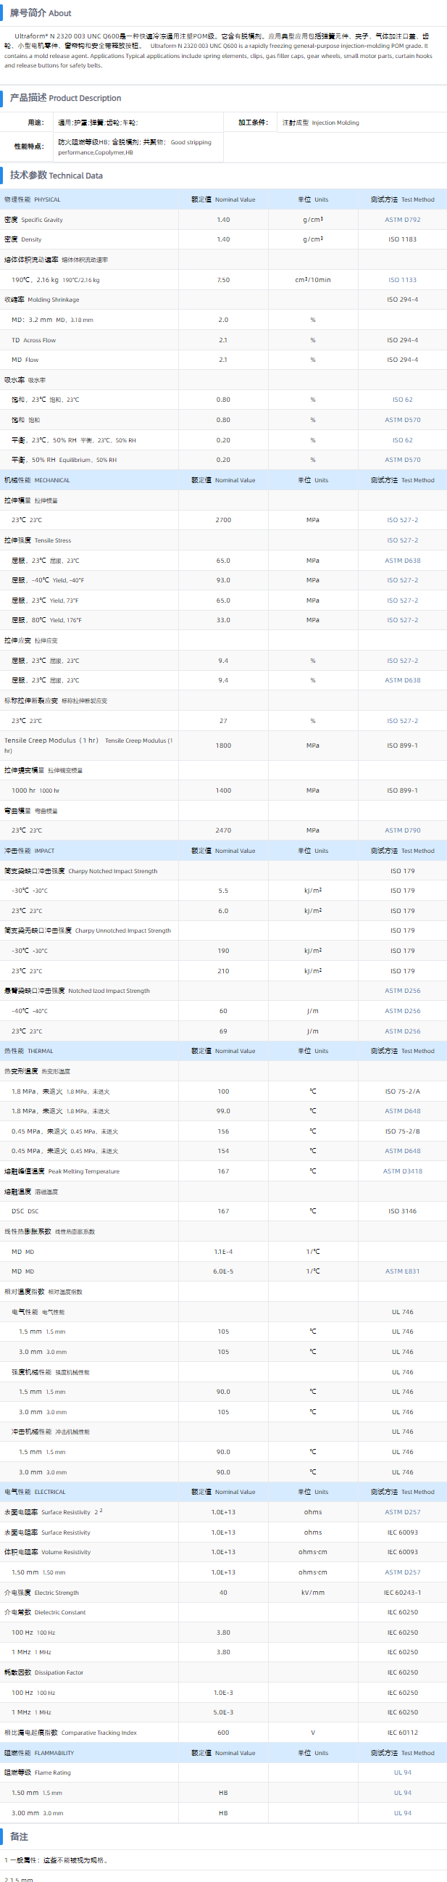Click the ISO 1183 Density test method

pyautogui.click(x=403, y=239)
